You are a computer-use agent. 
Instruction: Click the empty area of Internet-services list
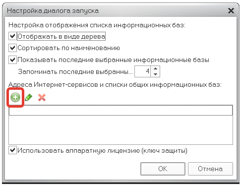121,130
